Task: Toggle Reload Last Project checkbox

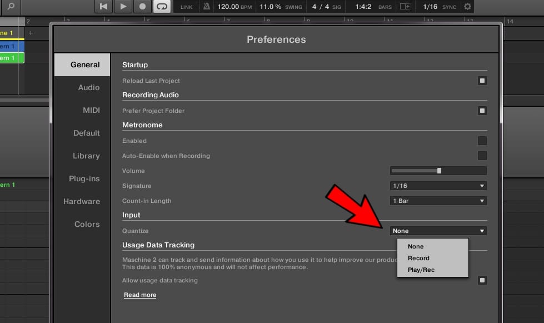Action: coord(482,81)
